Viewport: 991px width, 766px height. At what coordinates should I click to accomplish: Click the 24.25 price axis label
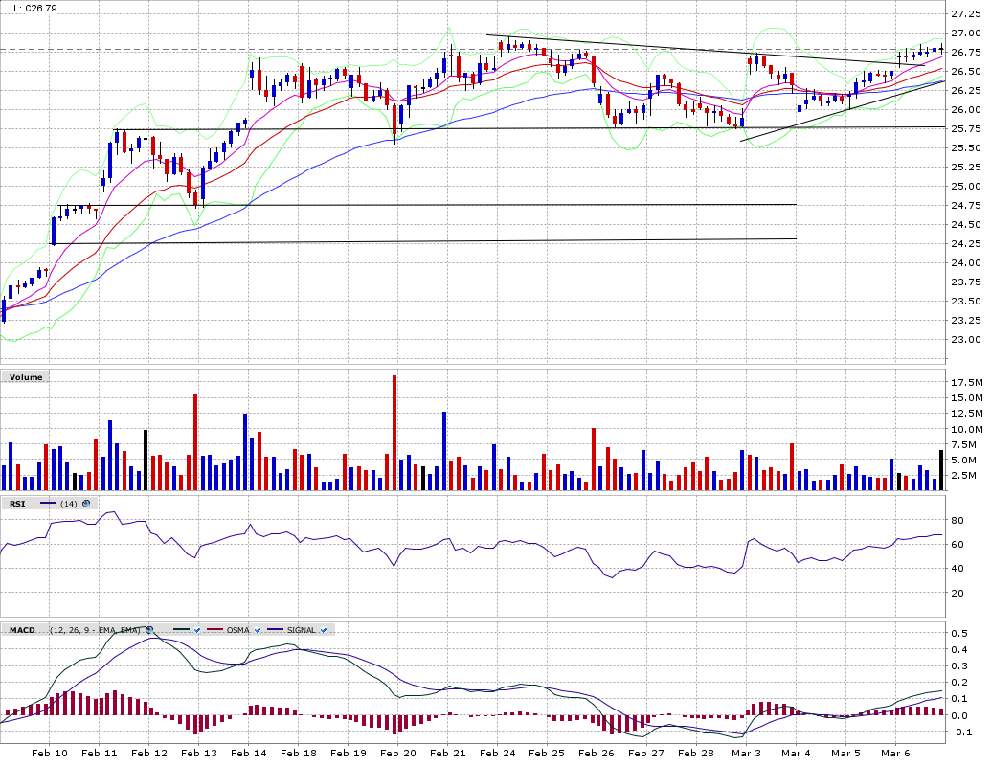pos(966,244)
